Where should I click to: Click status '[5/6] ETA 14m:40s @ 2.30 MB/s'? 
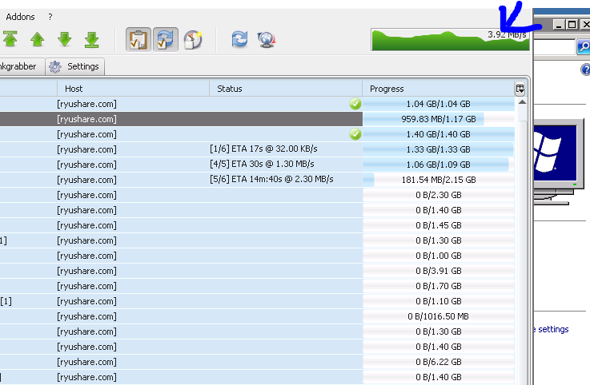pos(271,179)
